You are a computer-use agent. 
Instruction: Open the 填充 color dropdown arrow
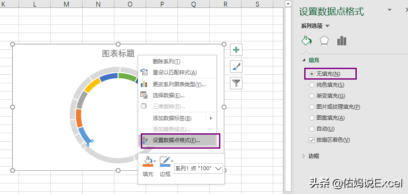coord(155,161)
